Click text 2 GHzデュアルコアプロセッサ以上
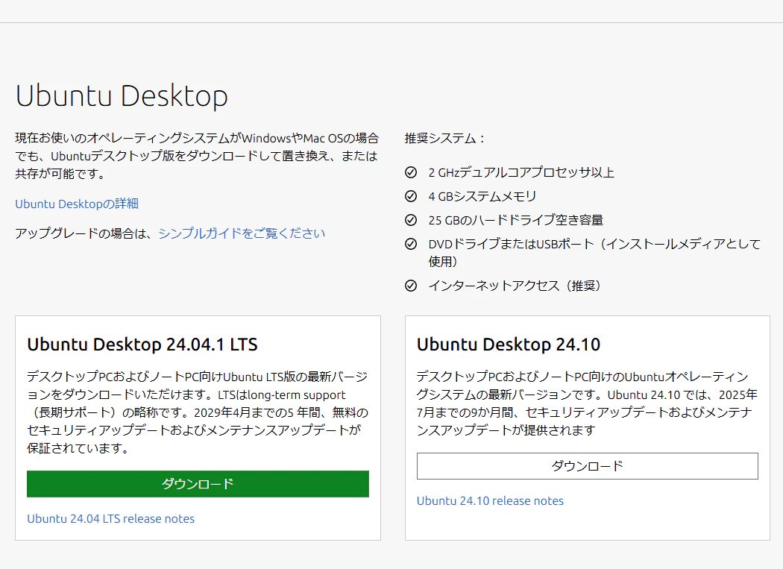Viewport: 783px width, 569px height. click(x=521, y=172)
